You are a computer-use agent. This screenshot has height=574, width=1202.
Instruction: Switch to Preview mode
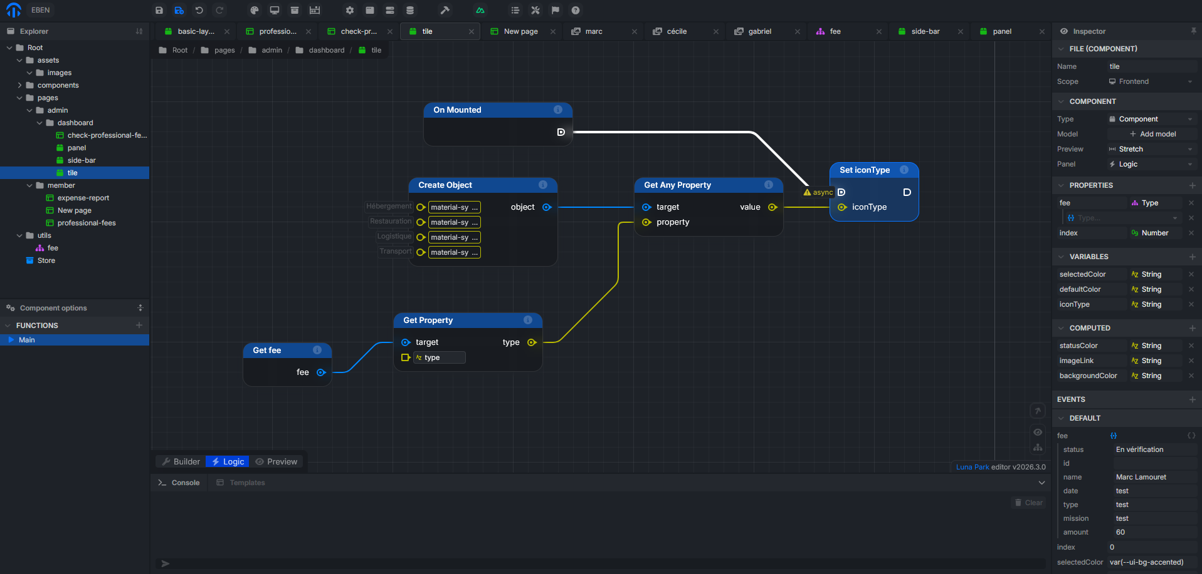[276, 461]
